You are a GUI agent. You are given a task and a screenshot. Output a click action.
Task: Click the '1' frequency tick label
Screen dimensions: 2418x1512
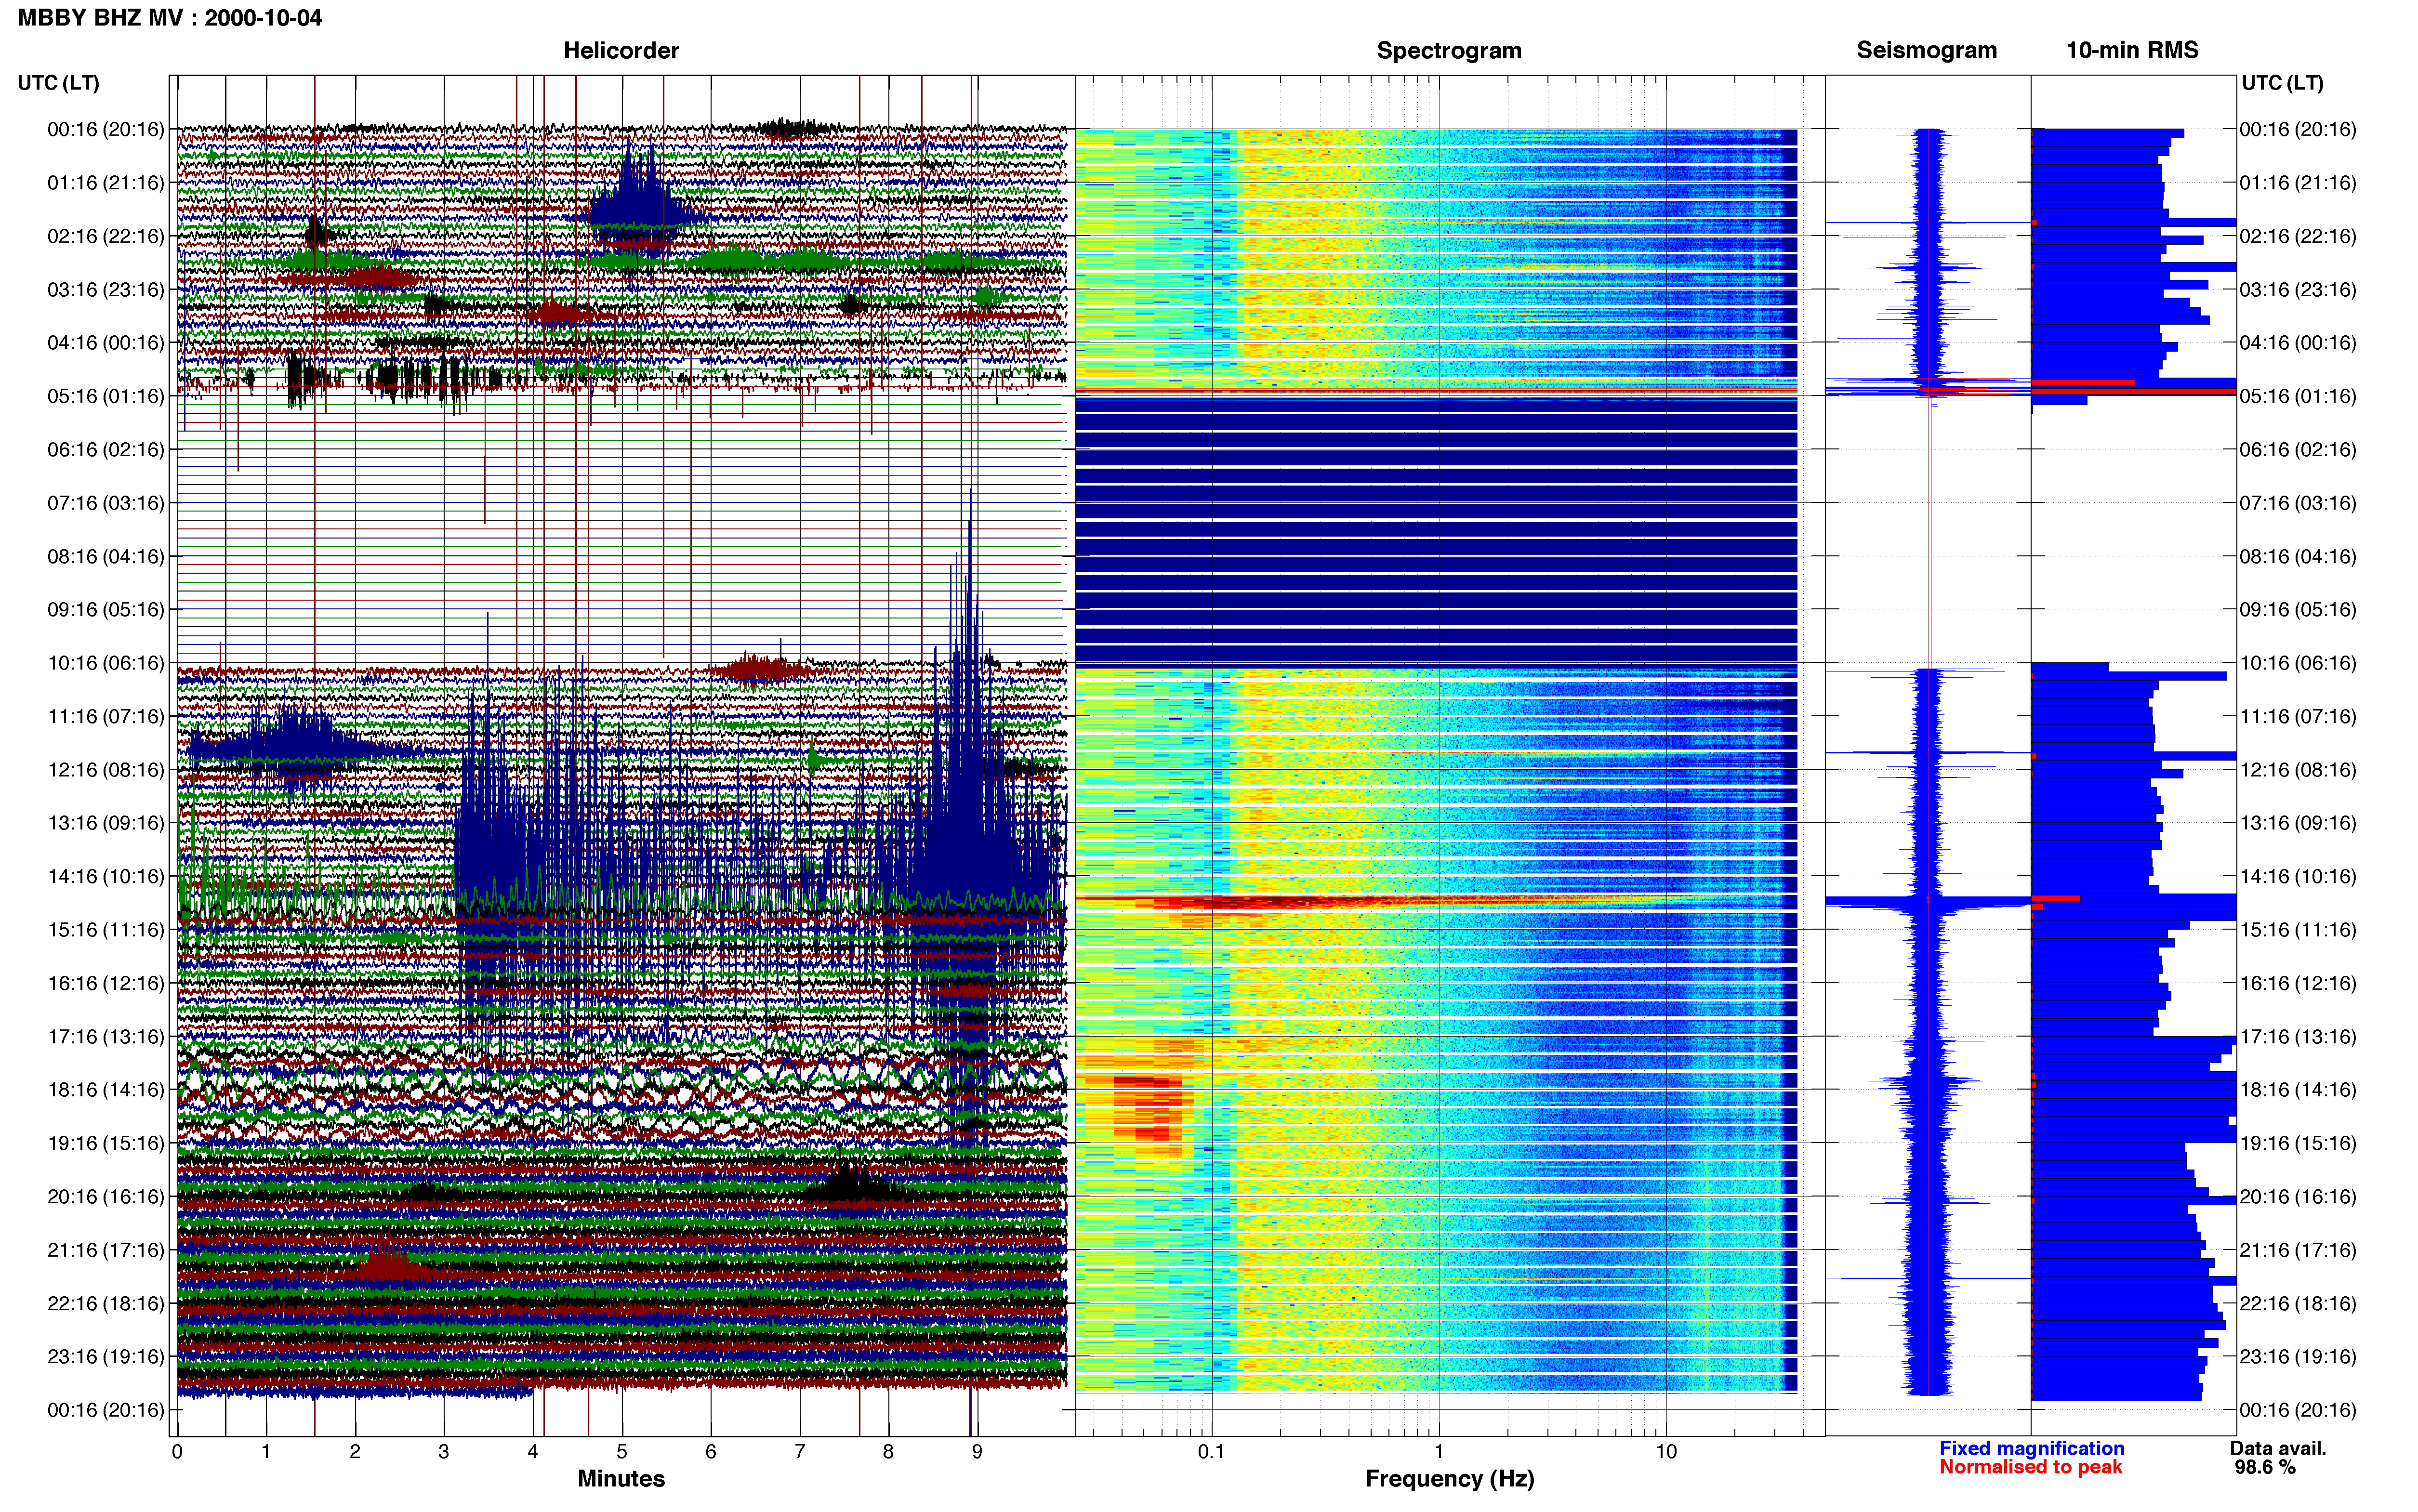click(x=1439, y=1451)
